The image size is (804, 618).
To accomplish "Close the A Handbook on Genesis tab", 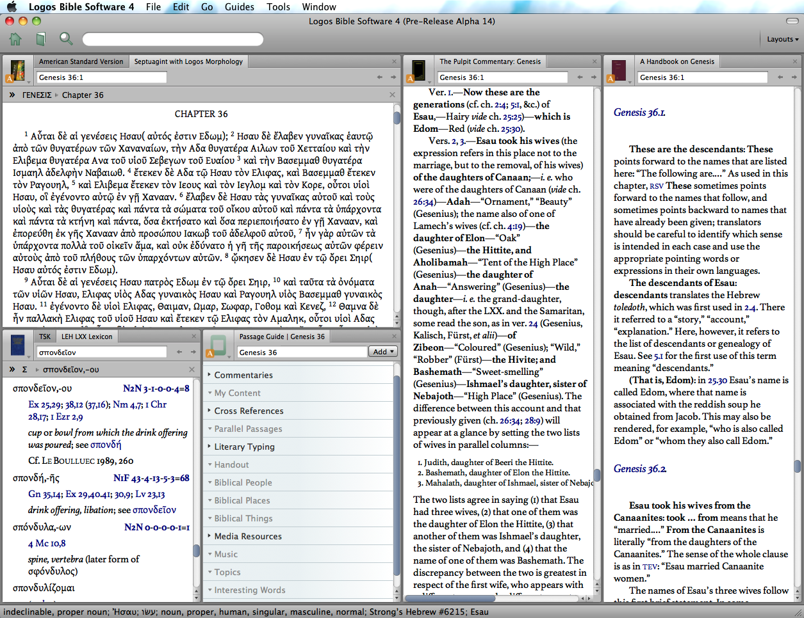I will click(796, 61).
